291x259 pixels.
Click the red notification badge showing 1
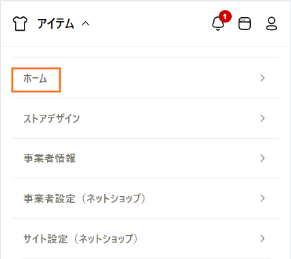225,16
